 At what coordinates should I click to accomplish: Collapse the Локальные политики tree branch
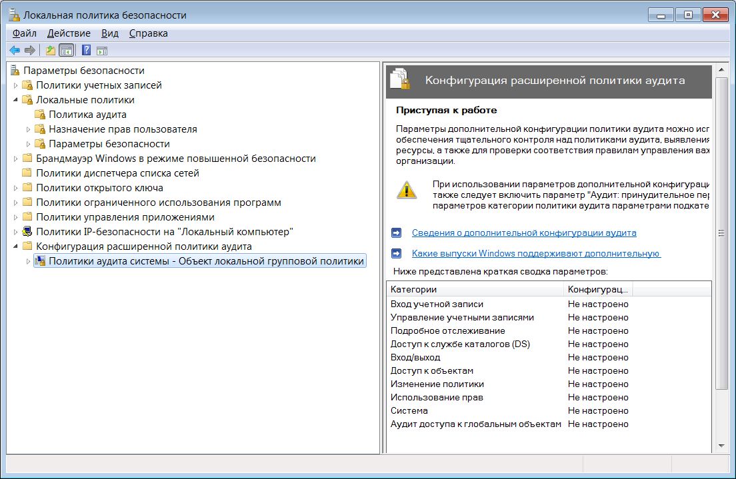(x=14, y=99)
